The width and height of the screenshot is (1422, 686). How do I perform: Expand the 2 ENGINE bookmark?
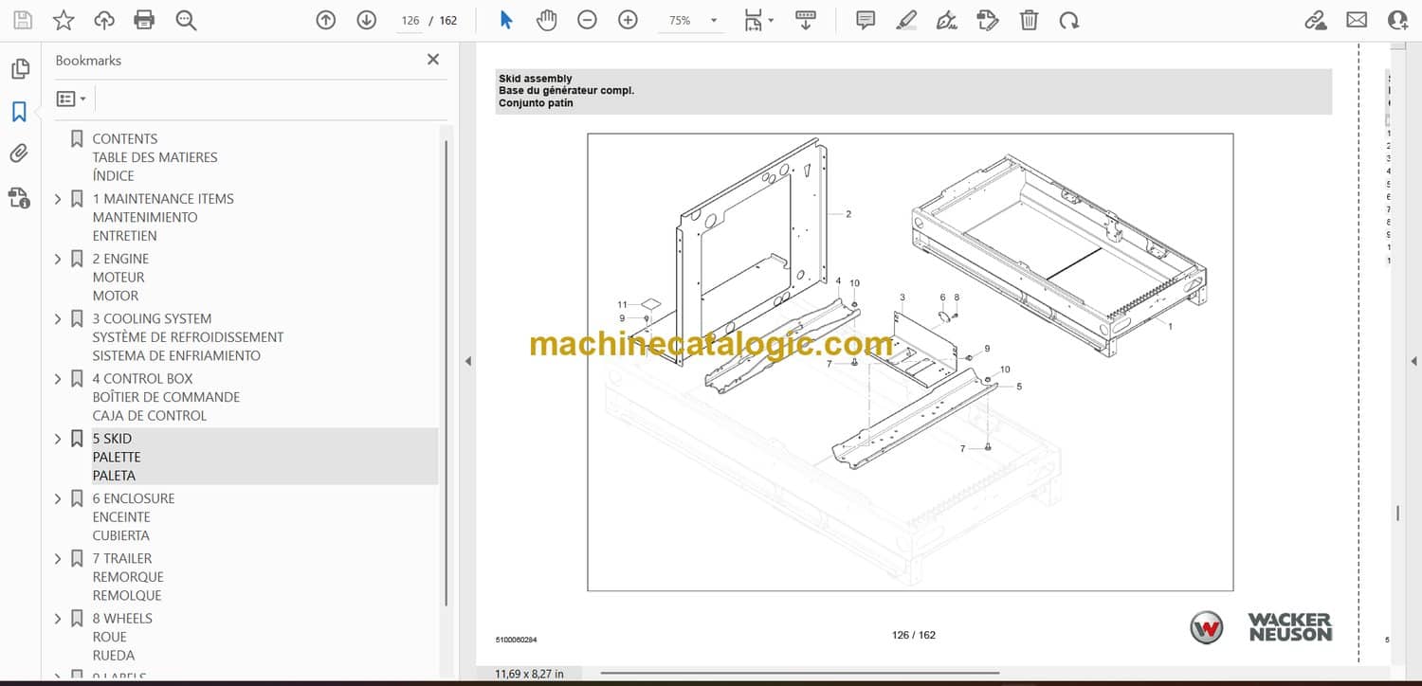(58, 259)
